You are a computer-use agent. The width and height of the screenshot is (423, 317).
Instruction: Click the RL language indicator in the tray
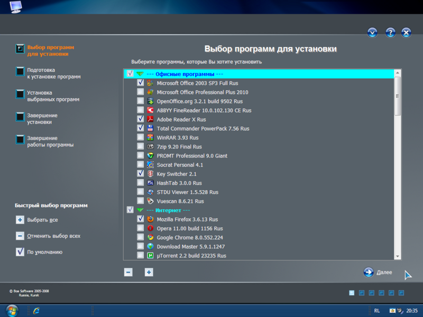point(377,311)
